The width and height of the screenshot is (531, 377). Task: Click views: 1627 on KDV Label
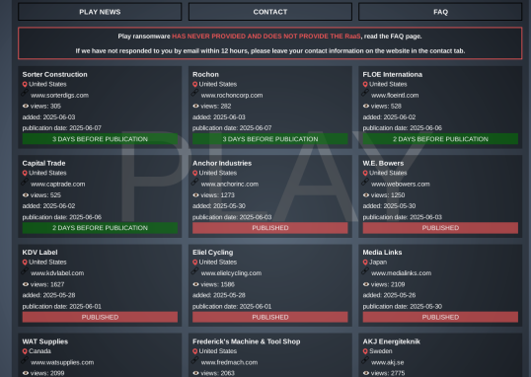(x=47, y=284)
